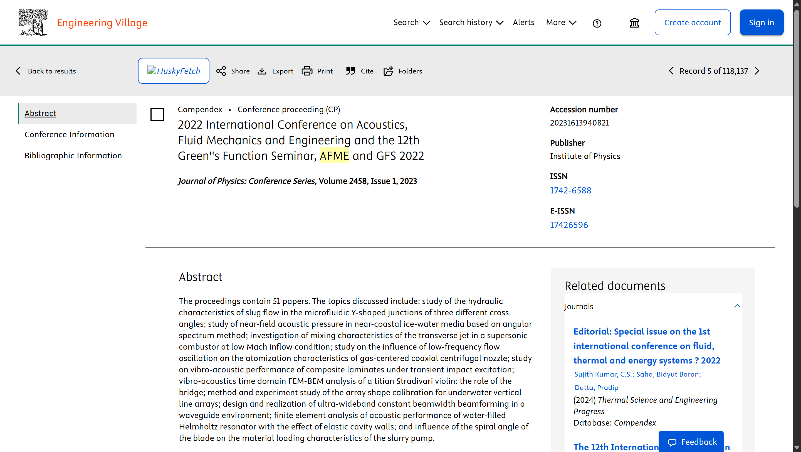Screen dimensions: 801x452
Task: Go to previous record arrow
Action: 671,71
